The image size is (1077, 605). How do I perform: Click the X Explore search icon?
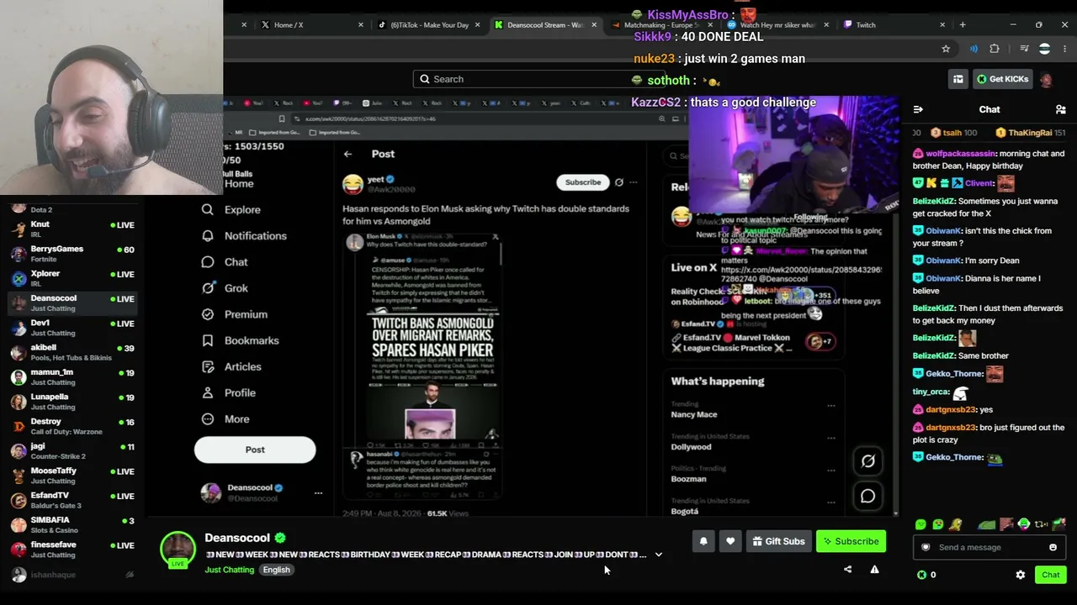(x=208, y=209)
